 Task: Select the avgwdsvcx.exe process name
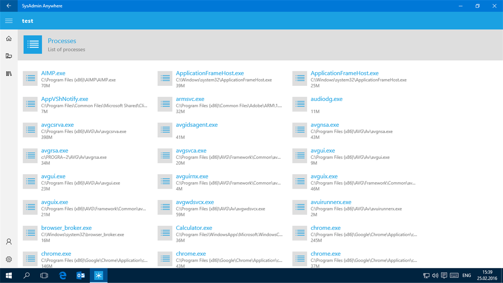195,202
